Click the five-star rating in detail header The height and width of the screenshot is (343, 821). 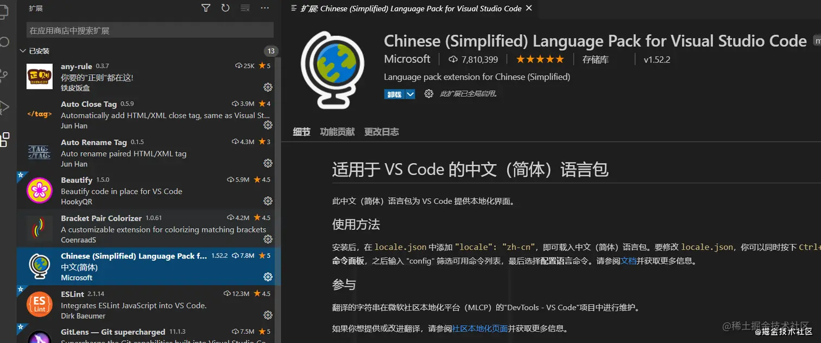point(540,59)
